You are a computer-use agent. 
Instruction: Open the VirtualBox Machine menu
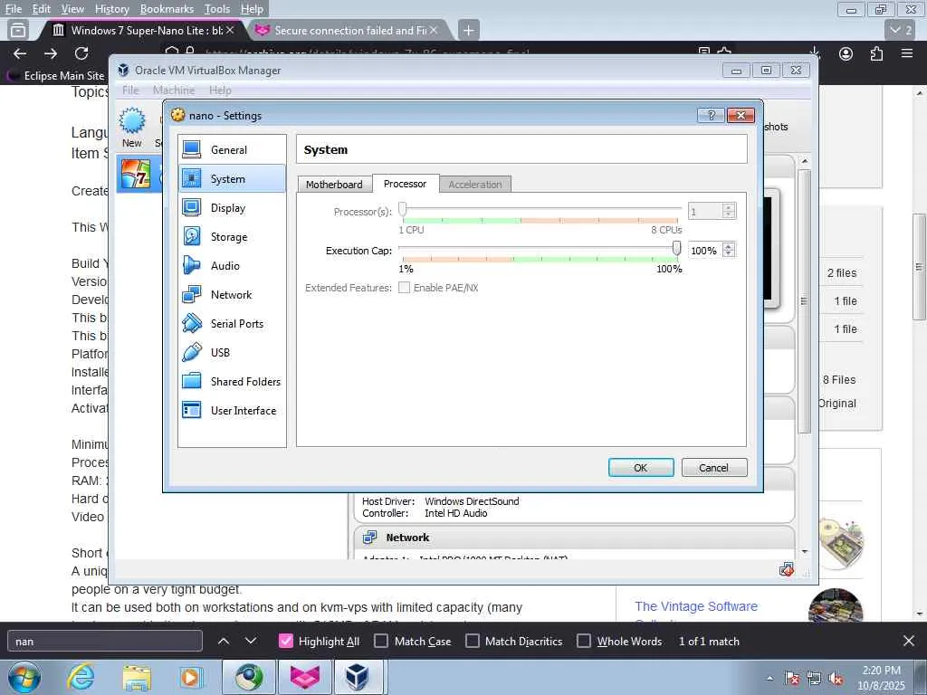click(x=174, y=90)
